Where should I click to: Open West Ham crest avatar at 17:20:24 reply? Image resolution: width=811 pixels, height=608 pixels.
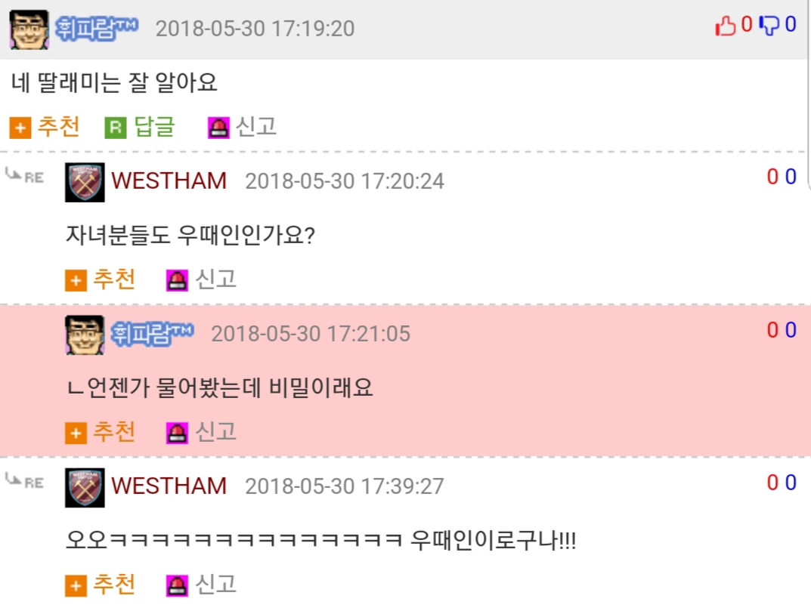[85, 182]
